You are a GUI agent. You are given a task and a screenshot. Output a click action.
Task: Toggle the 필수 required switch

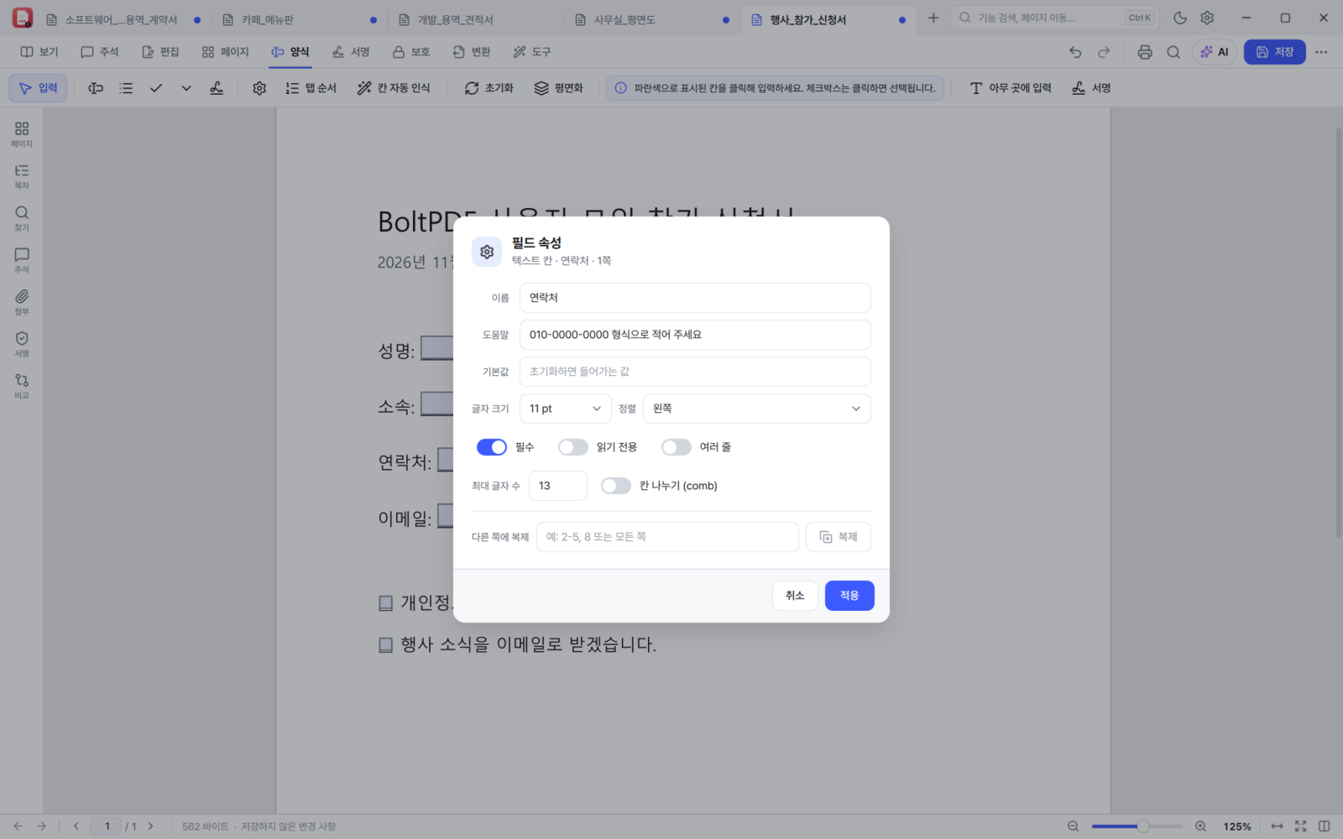492,447
